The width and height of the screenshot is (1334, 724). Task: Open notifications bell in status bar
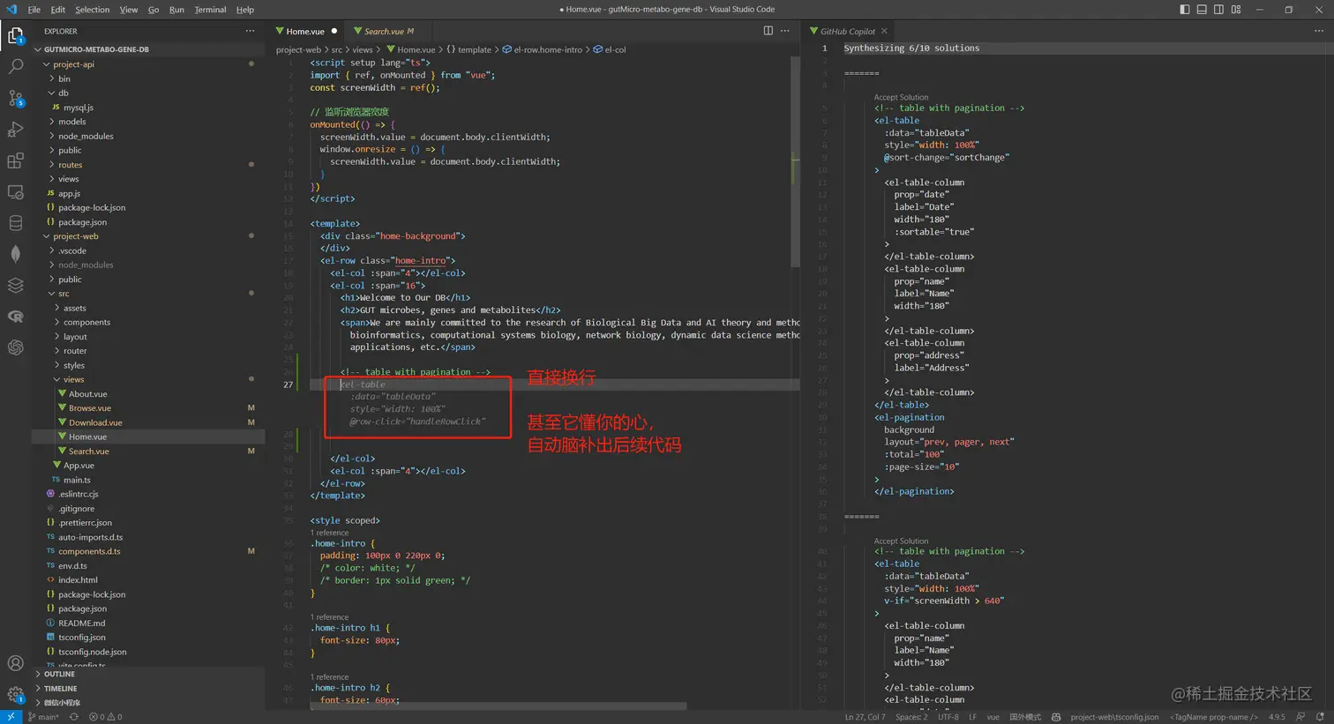(1320, 717)
